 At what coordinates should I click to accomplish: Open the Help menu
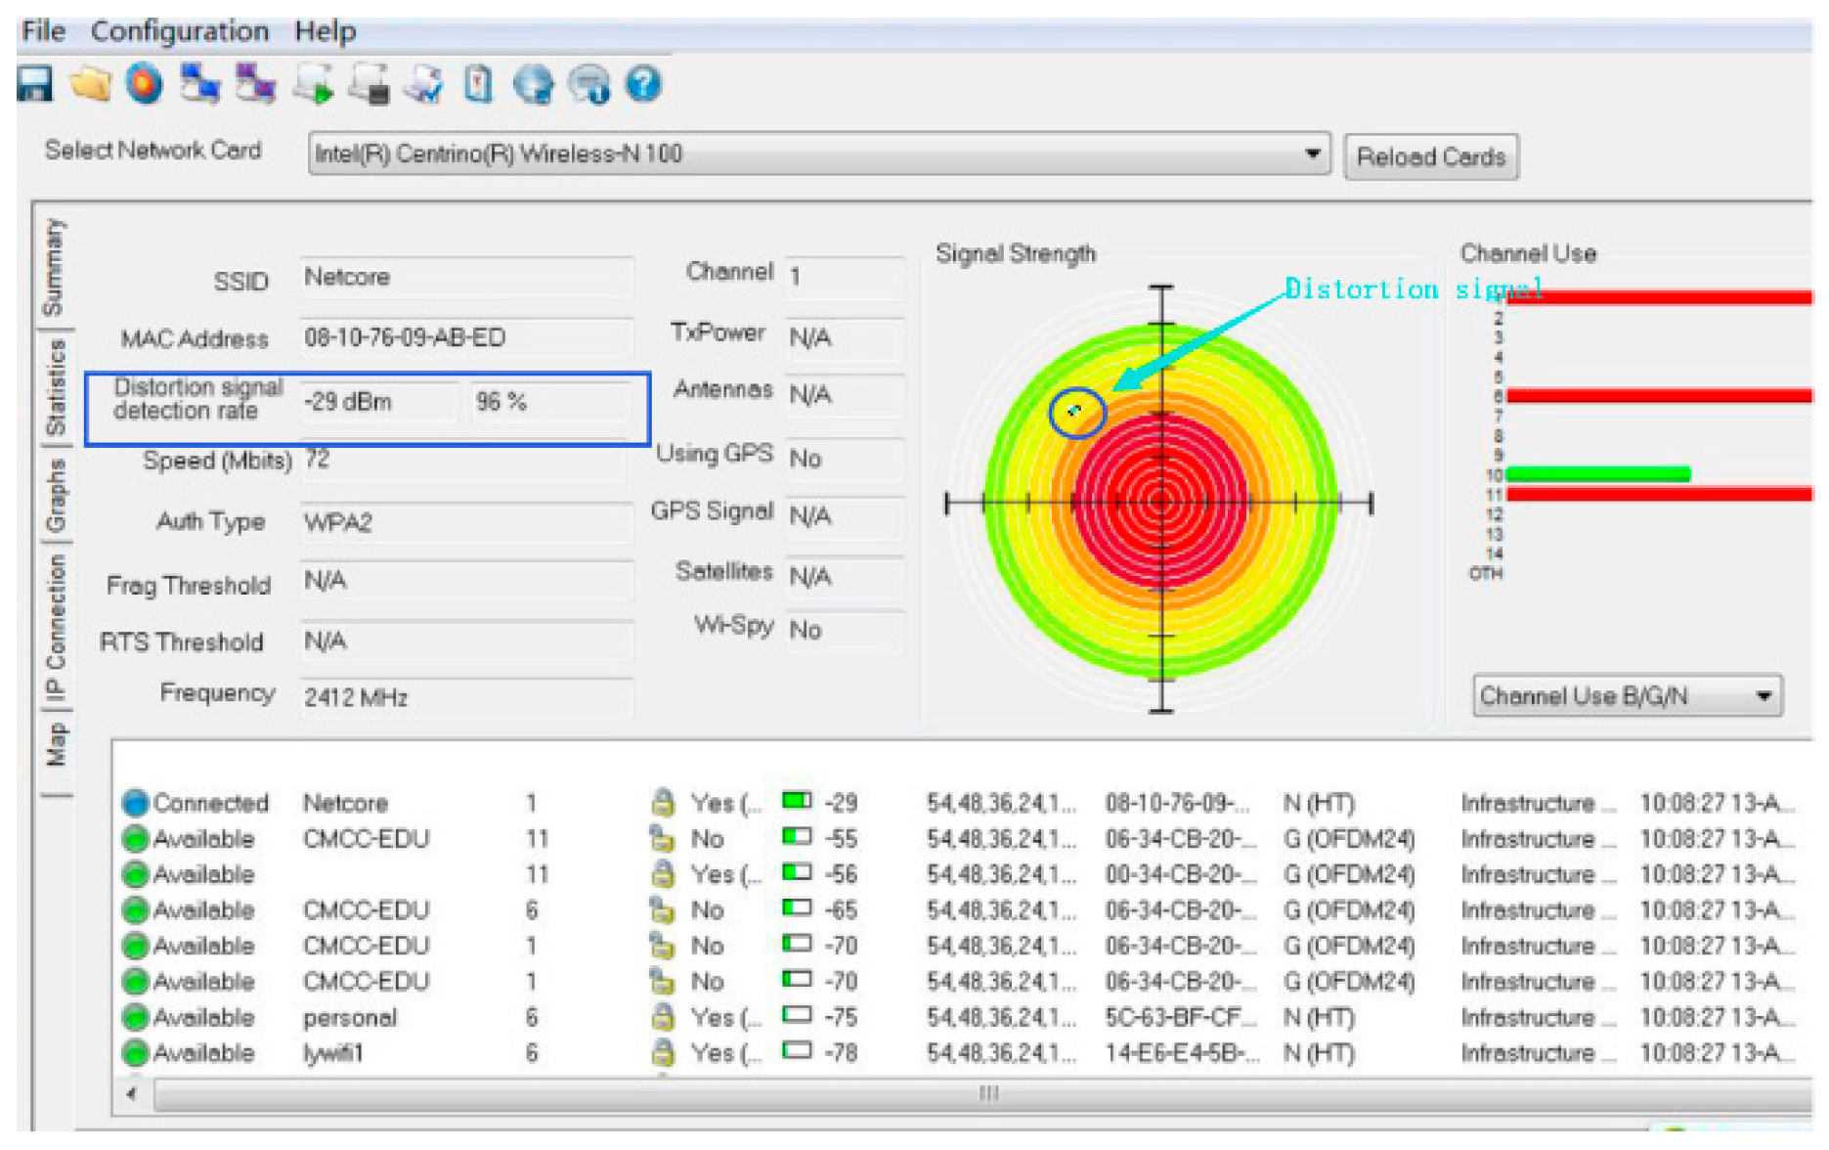pyautogui.click(x=325, y=31)
